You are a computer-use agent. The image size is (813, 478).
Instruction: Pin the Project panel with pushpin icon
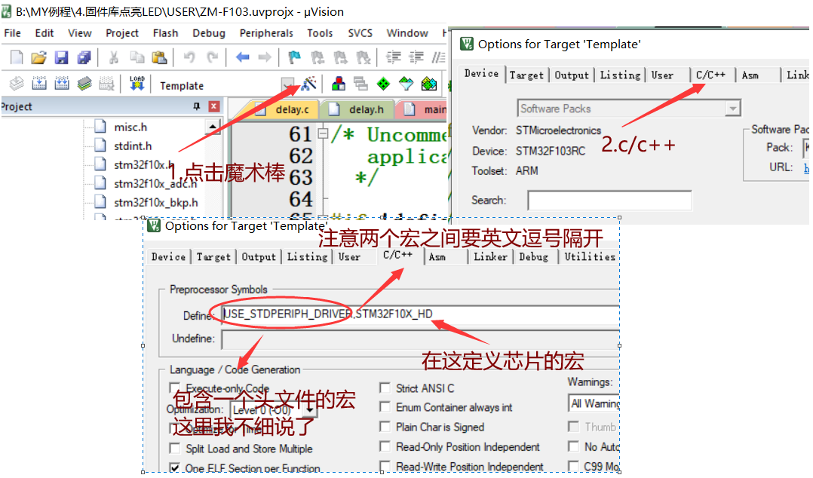[x=197, y=106]
